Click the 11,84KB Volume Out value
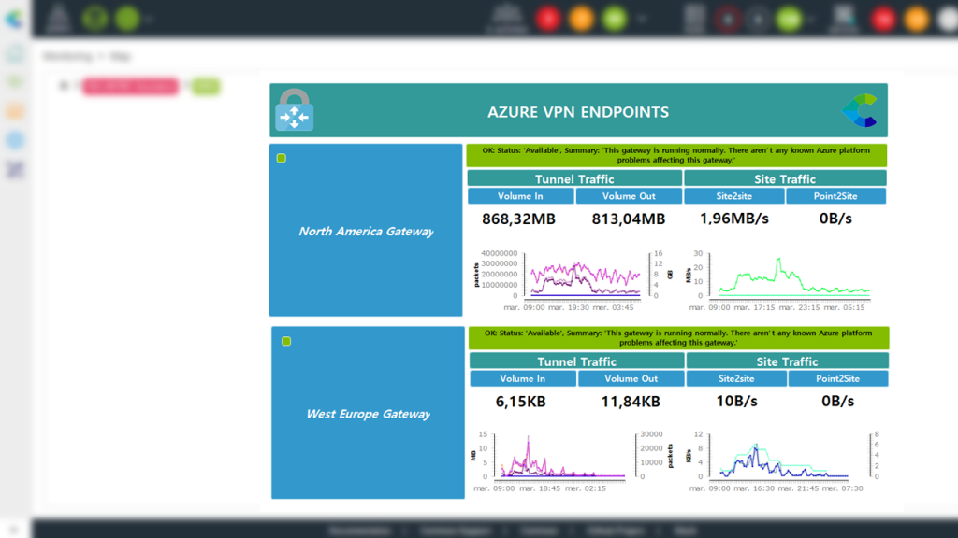The image size is (958, 538). coord(631,402)
